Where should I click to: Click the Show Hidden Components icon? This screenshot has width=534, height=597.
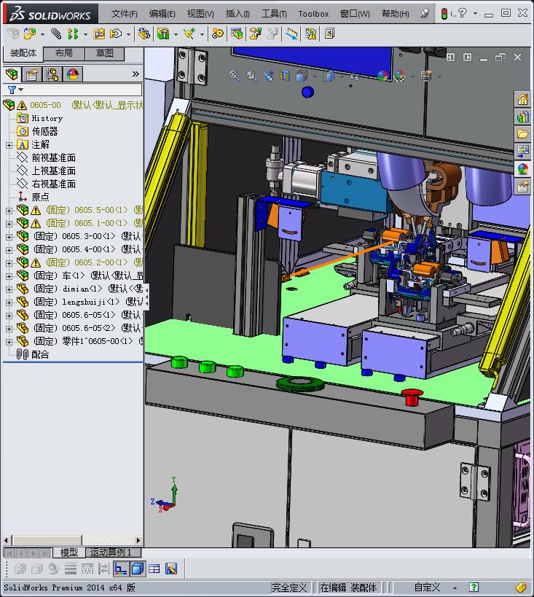click(144, 34)
